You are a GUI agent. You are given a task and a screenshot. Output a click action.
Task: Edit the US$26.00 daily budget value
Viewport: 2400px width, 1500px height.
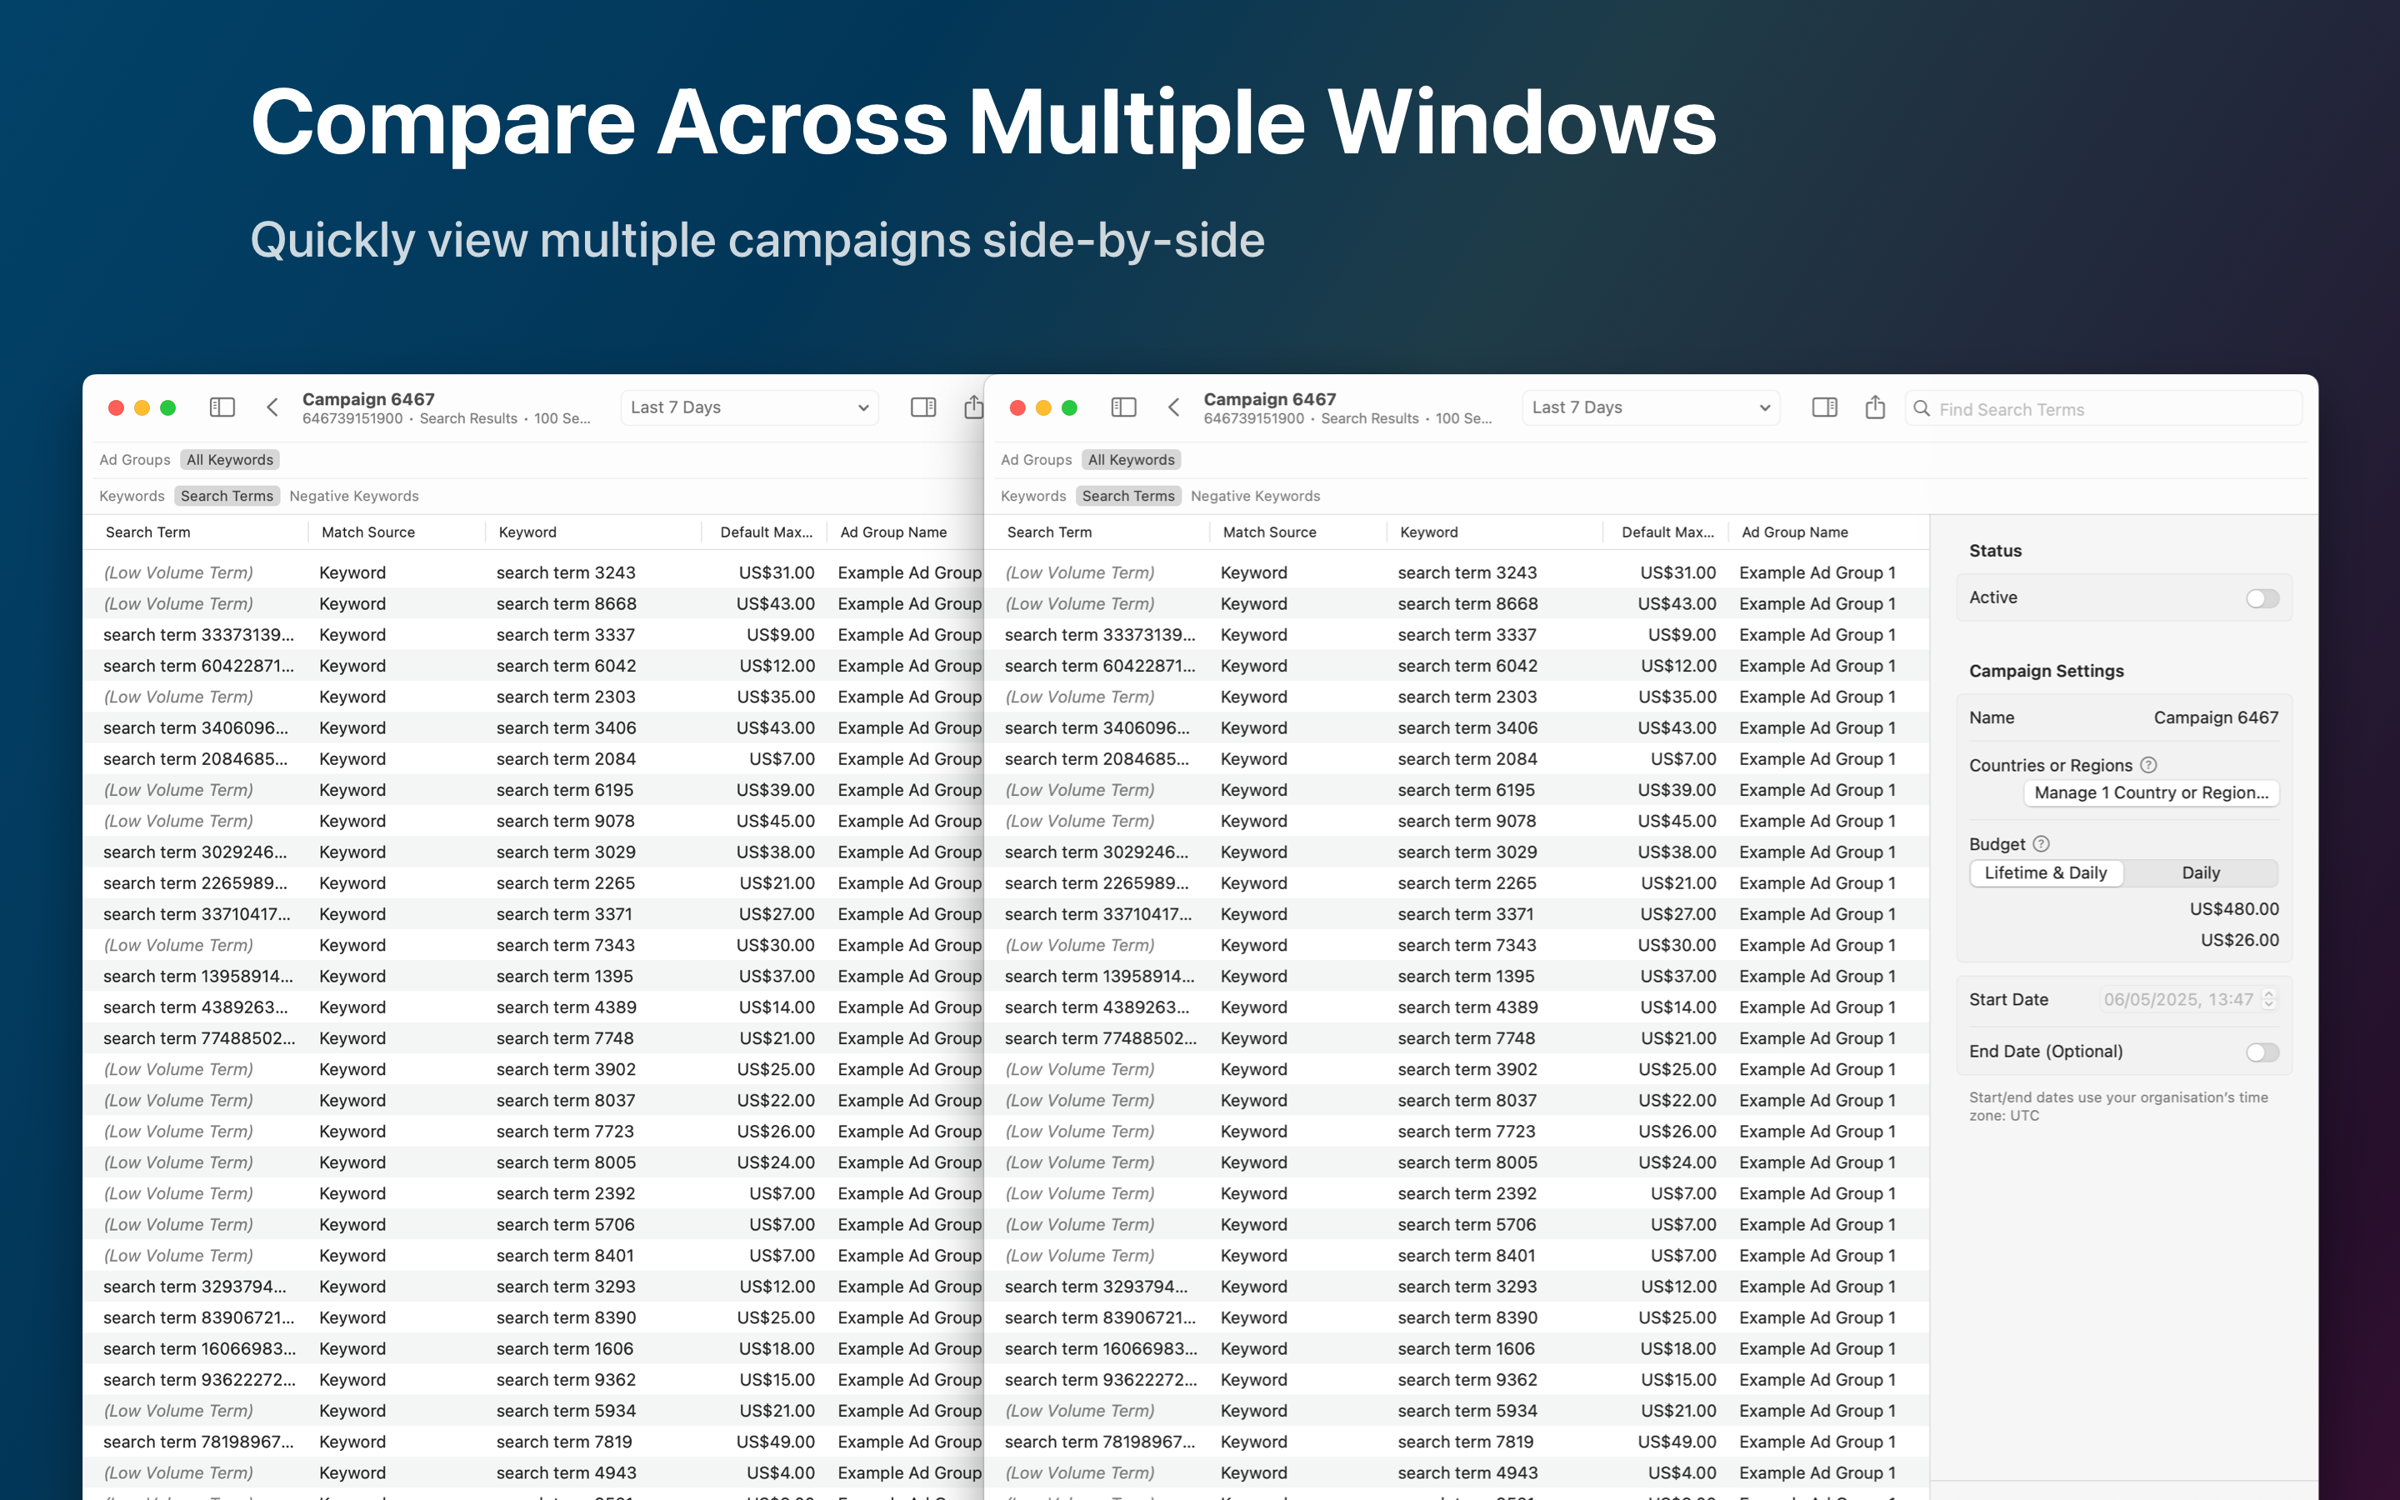(x=2240, y=939)
